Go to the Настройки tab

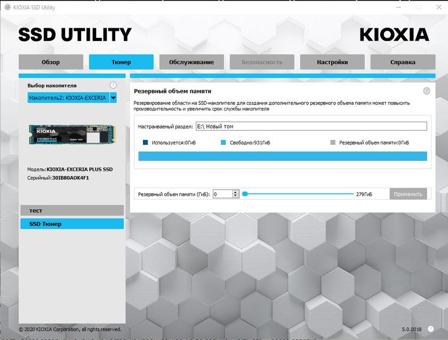(x=332, y=62)
